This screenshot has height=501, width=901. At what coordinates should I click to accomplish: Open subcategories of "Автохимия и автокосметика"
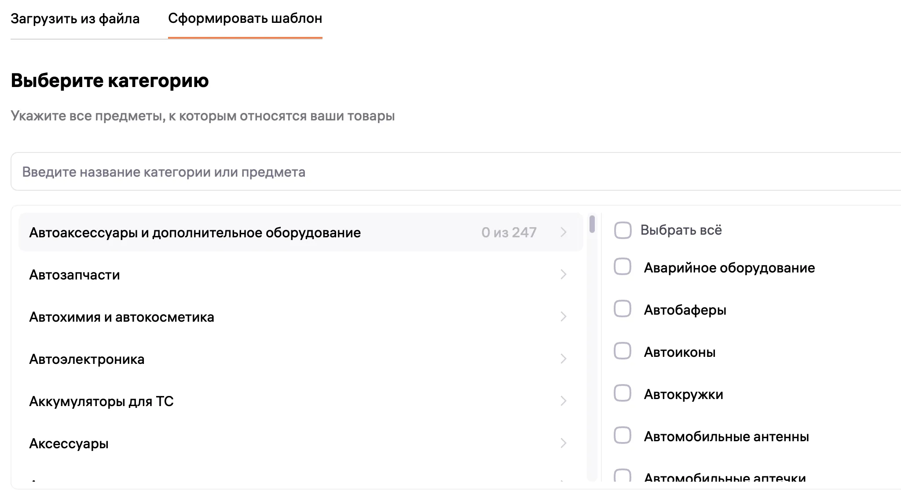pos(564,317)
